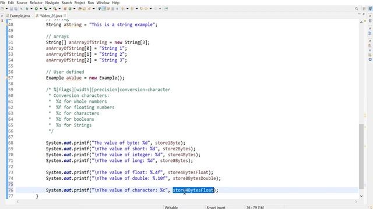373x209 pixels.
Task: Click the New file toolbar icon
Action: click(x=2, y=9)
